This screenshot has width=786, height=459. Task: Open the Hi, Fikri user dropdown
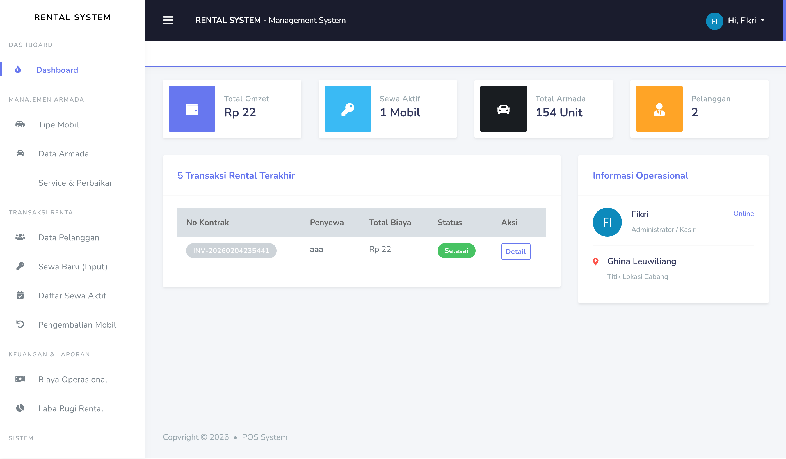pyautogui.click(x=746, y=21)
